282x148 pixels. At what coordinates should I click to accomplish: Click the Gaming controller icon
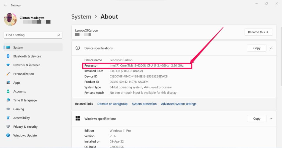click(8, 109)
